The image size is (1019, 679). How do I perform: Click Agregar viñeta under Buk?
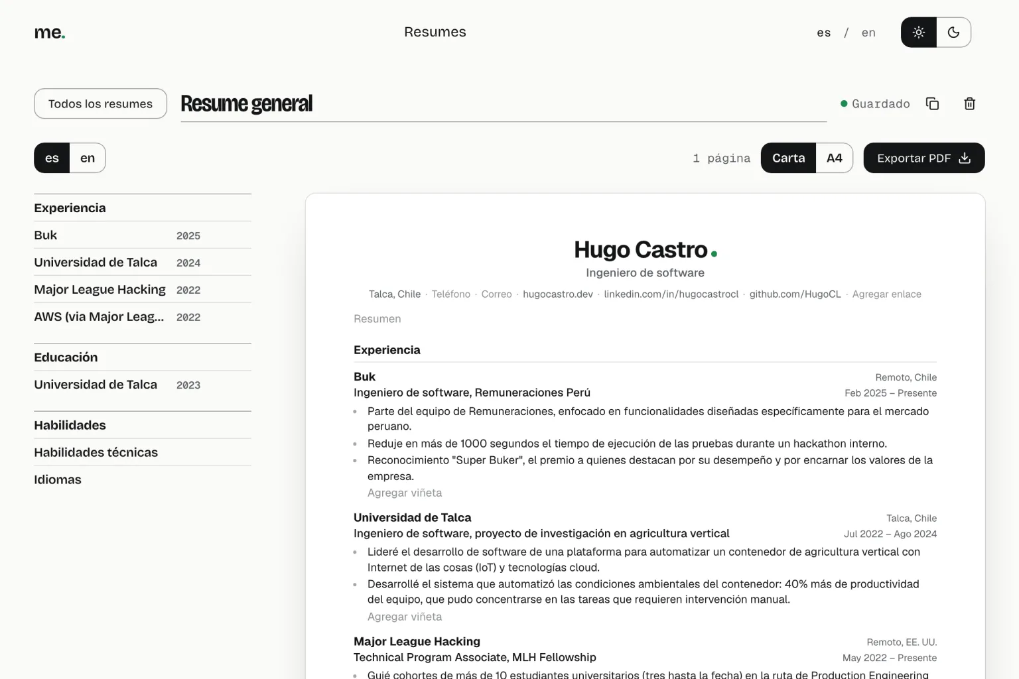405,493
